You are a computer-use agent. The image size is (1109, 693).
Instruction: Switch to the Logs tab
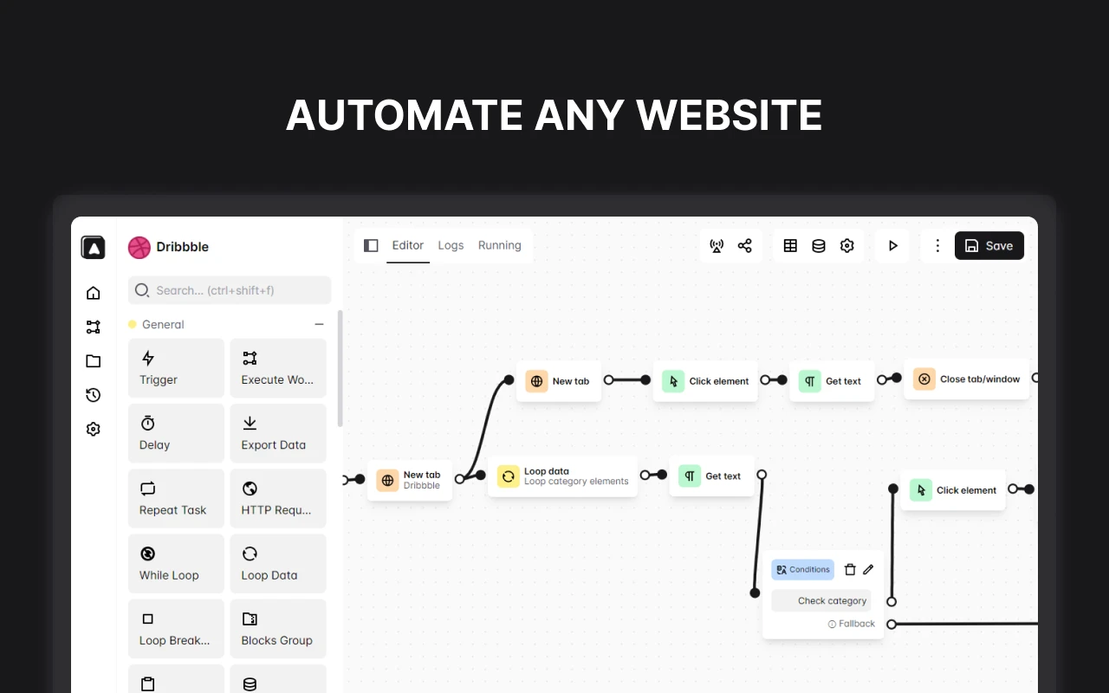(x=451, y=245)
